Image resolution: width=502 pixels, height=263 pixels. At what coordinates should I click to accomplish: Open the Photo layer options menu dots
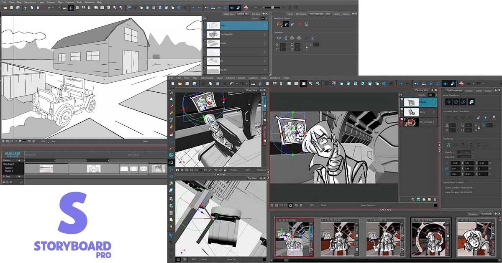pyautogui.click(x=433, y=102)
